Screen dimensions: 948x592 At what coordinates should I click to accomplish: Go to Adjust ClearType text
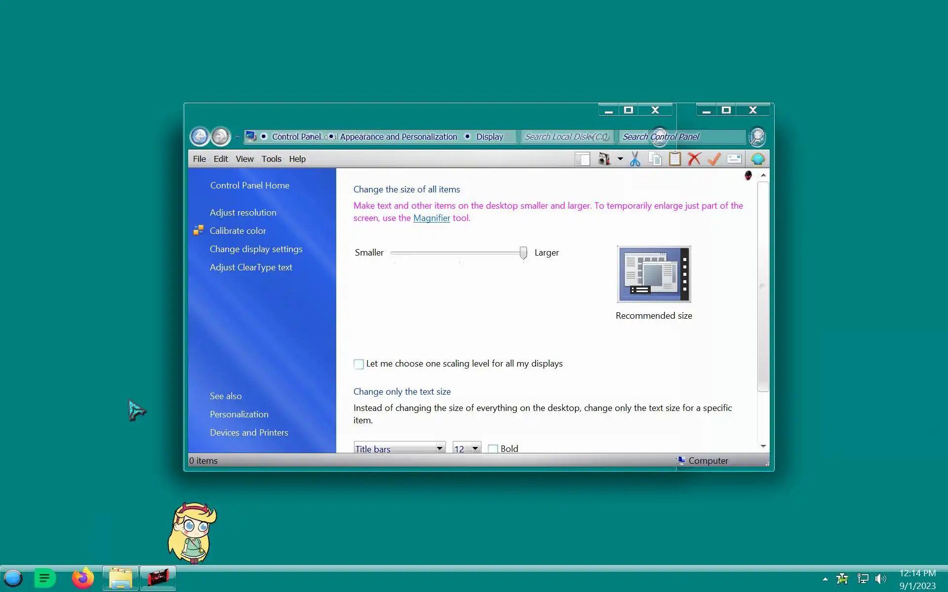coord(251,267)
